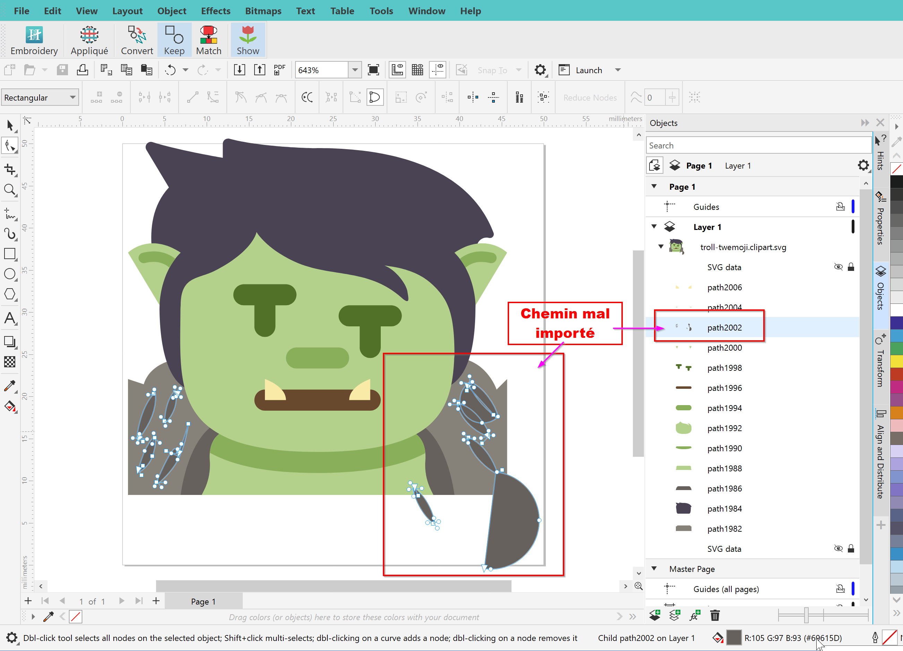Click the Import icon

click(x=239, y=70)
